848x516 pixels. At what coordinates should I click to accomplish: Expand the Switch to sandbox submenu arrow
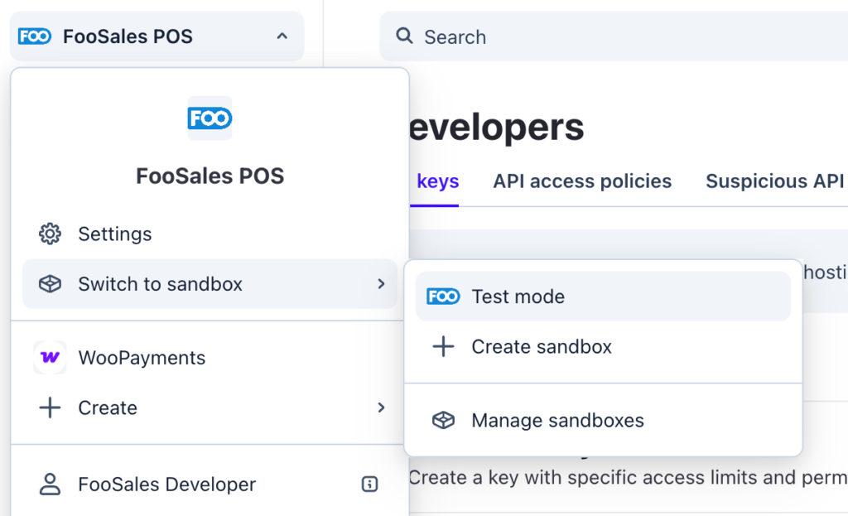click(381, 284)
